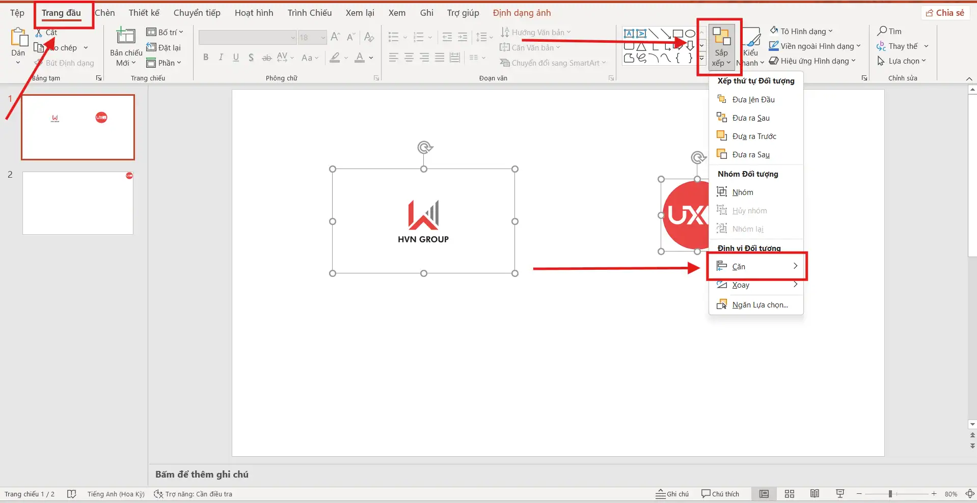Toggle Bold formatting
977x503 pixels.
coord(206,58)
